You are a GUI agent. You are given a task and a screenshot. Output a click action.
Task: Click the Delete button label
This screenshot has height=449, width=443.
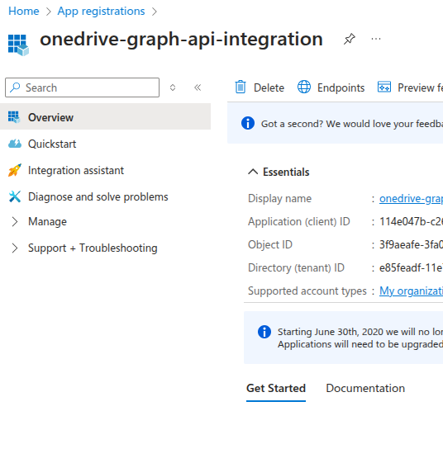pos(269,87)
